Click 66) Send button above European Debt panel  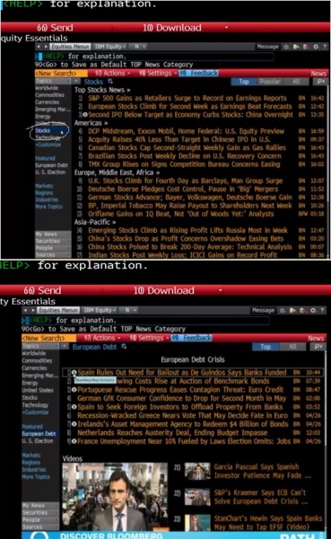coord(42,290)
